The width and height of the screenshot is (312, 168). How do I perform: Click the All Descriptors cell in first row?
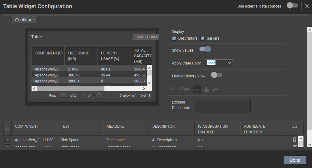coord(164,140)
